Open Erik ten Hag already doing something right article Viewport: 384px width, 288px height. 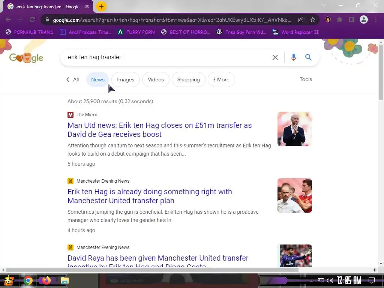(150, 196)
